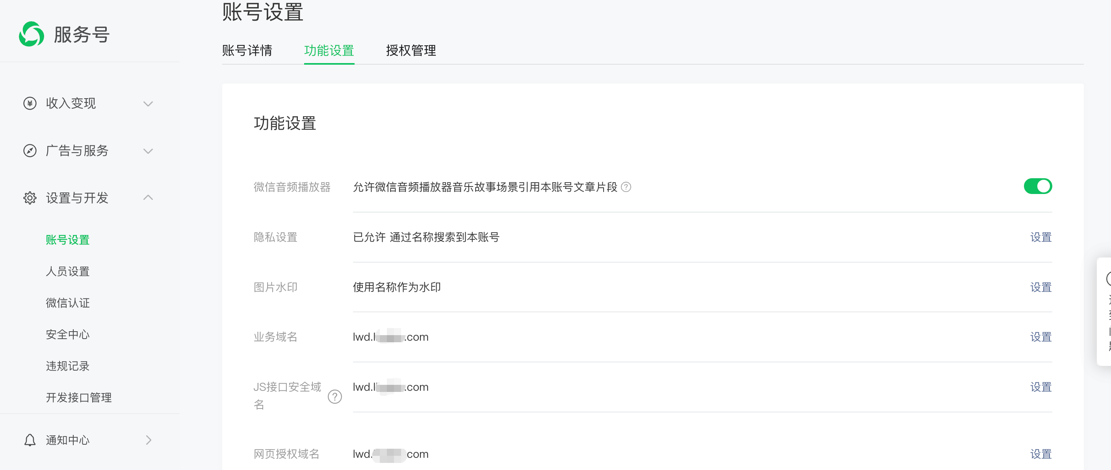Click the yen icon beside 收入变现
This screenshot has height=470, width=1111.
[30, 103]
